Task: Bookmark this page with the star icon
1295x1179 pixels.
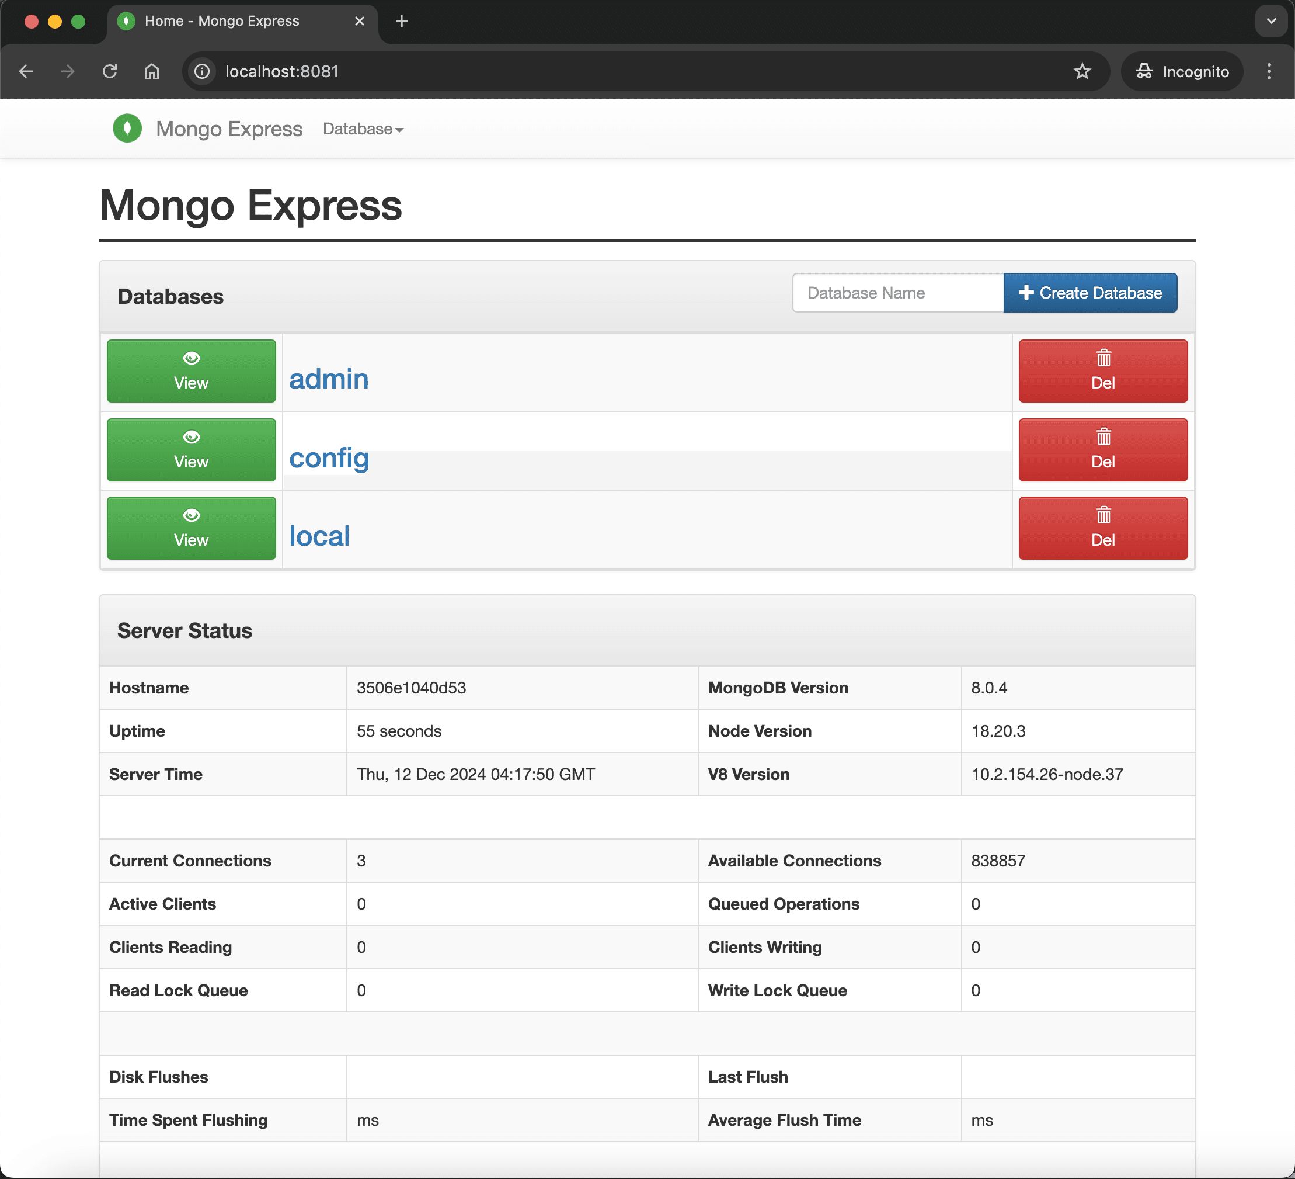Action: (x=1082, y=71)
